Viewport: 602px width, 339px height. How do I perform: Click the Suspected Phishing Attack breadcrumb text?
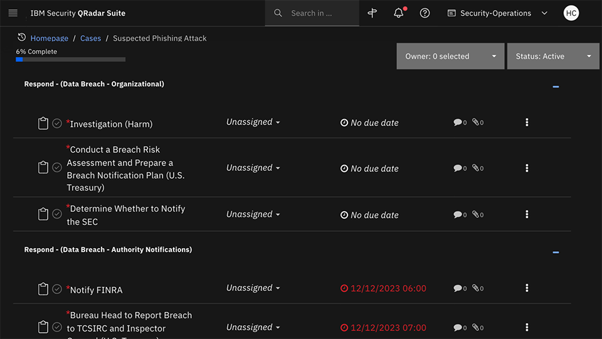(x=160, y=38)
